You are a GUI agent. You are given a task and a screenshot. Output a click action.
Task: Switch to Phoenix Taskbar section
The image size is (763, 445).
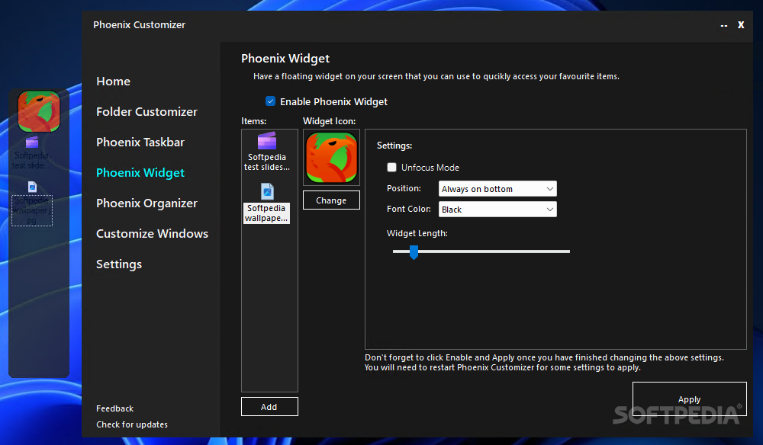(140, 142)
